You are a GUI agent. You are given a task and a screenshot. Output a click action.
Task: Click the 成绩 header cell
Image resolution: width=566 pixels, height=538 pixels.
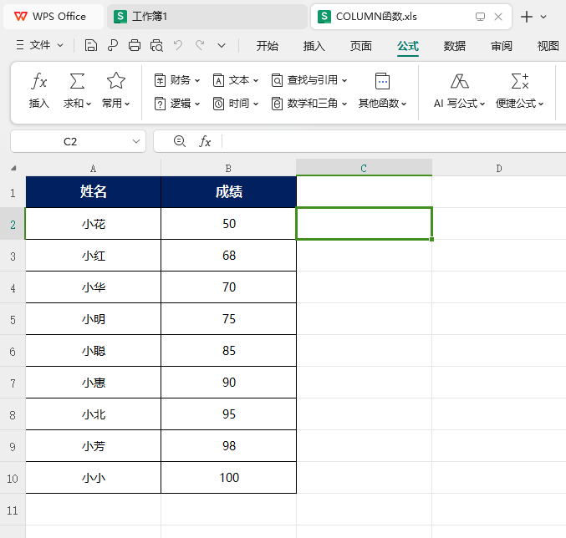(228, 192)
